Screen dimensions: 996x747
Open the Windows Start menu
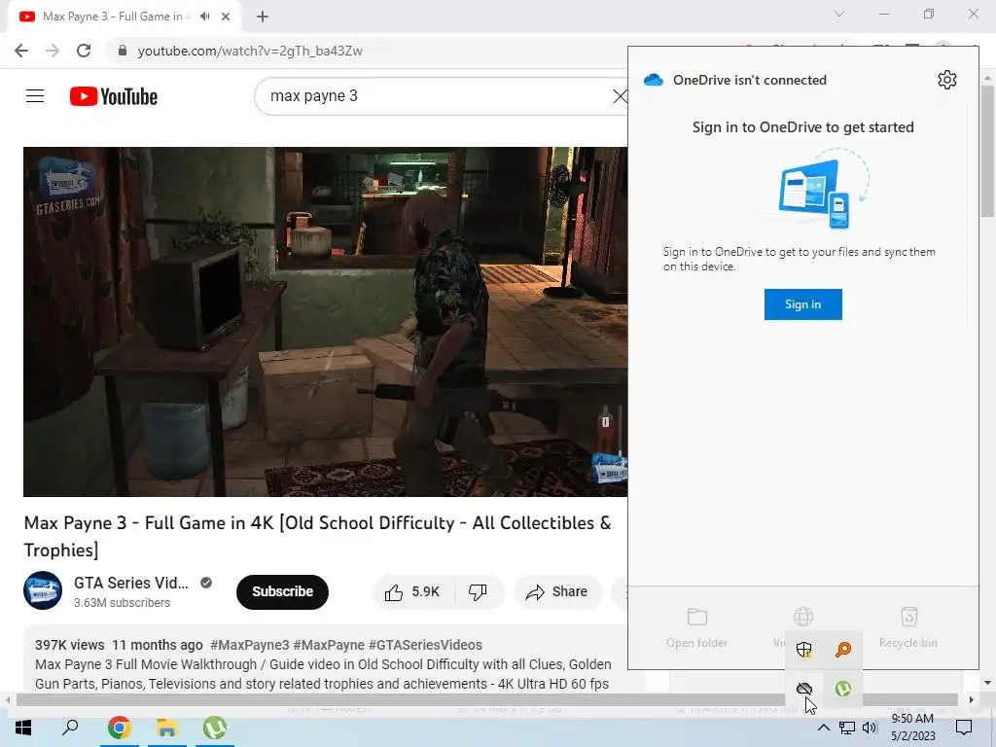tap(23, 728)
